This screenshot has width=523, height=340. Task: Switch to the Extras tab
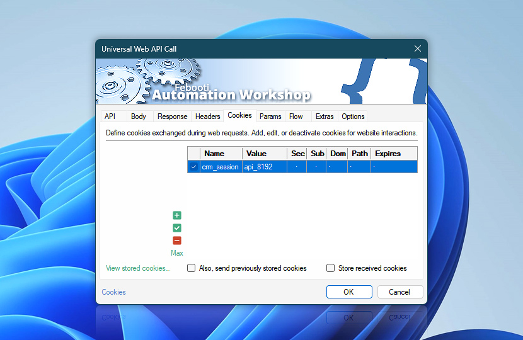point(325,116)
